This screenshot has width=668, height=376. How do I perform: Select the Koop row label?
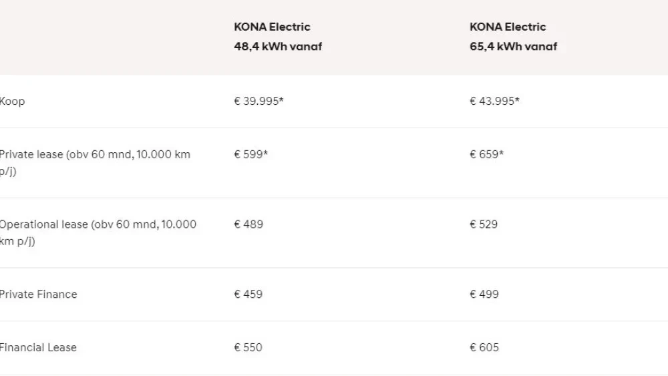pyautogui.click(x=12, y=102)
